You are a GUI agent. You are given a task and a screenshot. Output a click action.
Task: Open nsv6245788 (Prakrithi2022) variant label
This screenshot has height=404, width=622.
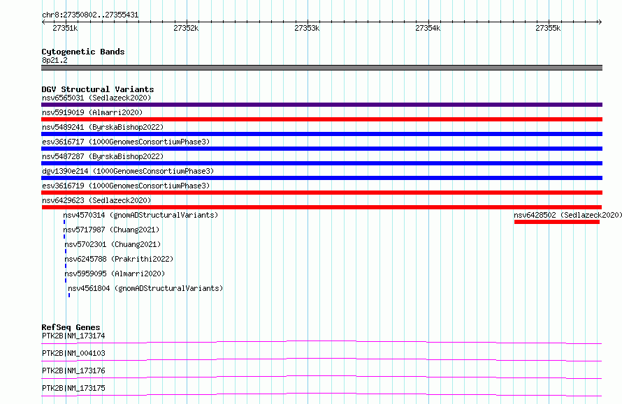click(x=119, y=259)
